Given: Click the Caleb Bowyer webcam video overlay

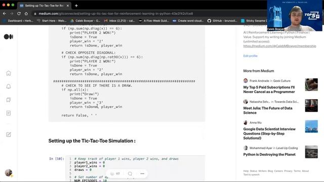Looking at the screenshot, I should point(295,16).
